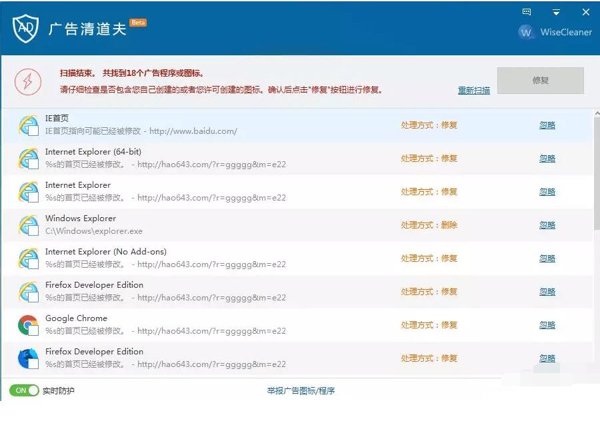Select the Google Chrome icon in list
600x421 pixels.
28,325
